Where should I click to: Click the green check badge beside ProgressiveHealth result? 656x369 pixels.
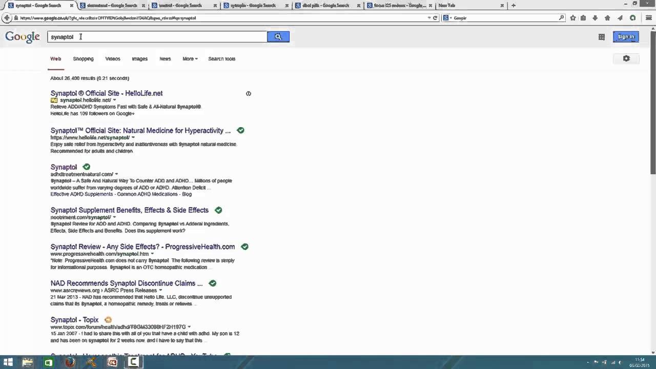[x=244, y=247]
